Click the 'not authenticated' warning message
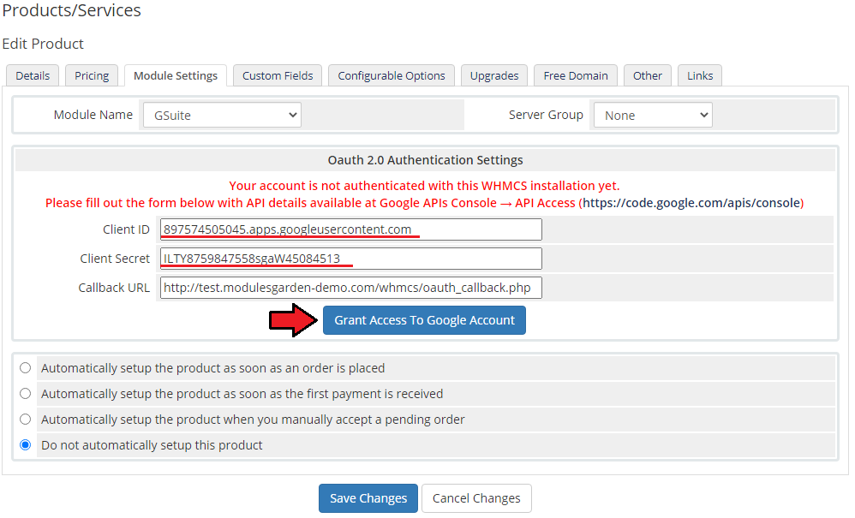The width and height of the screenshot is (855, 518). (x=424, y=186)
